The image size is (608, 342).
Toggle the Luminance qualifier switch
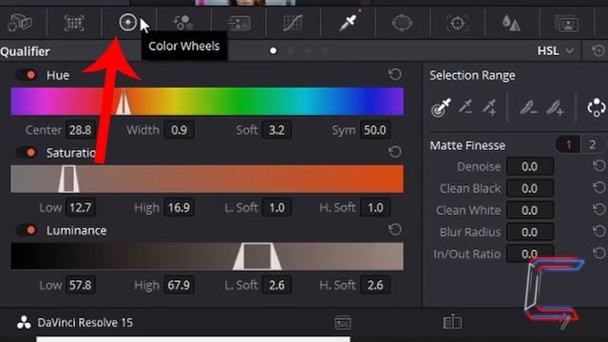(x=27, y=230)
